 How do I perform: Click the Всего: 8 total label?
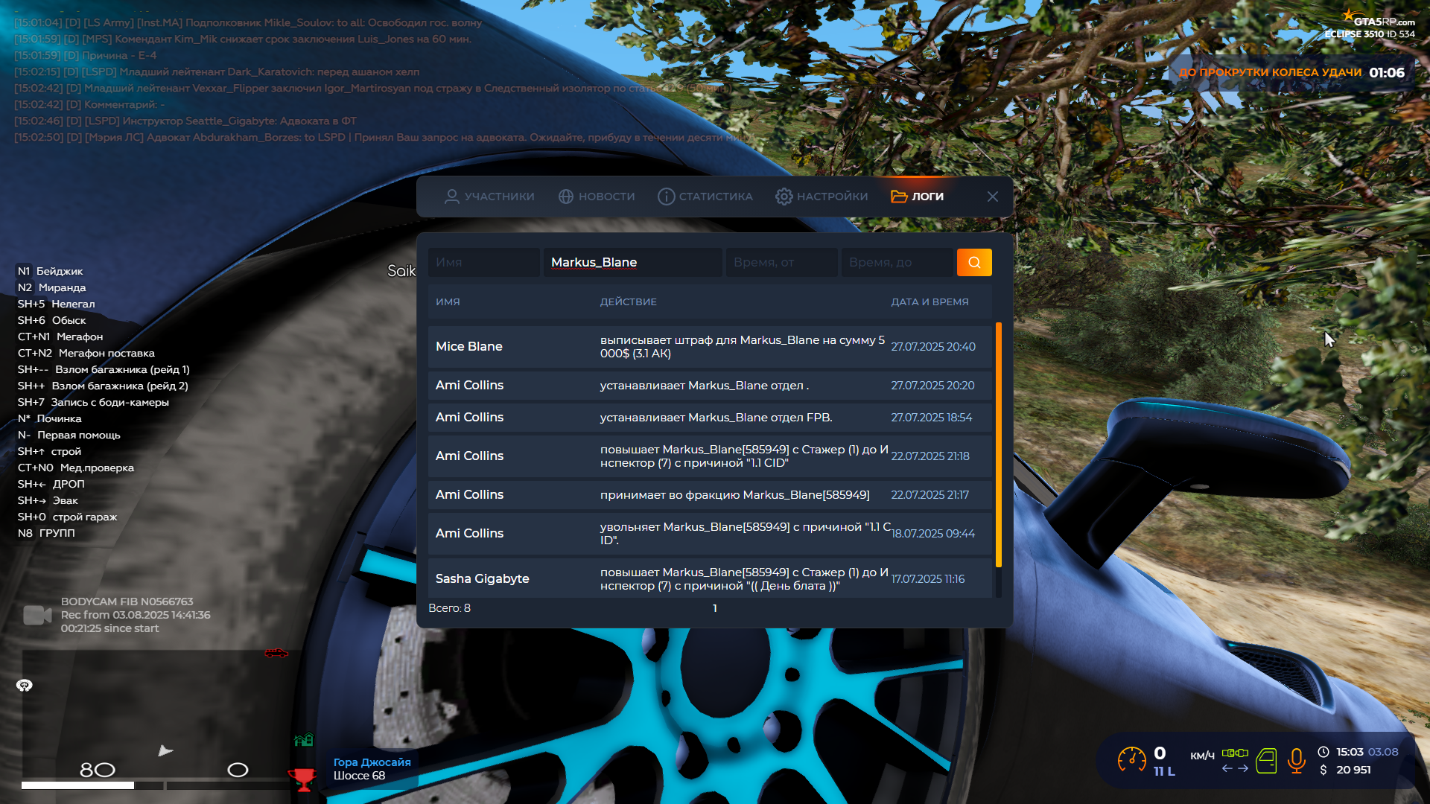pos(450,608)
